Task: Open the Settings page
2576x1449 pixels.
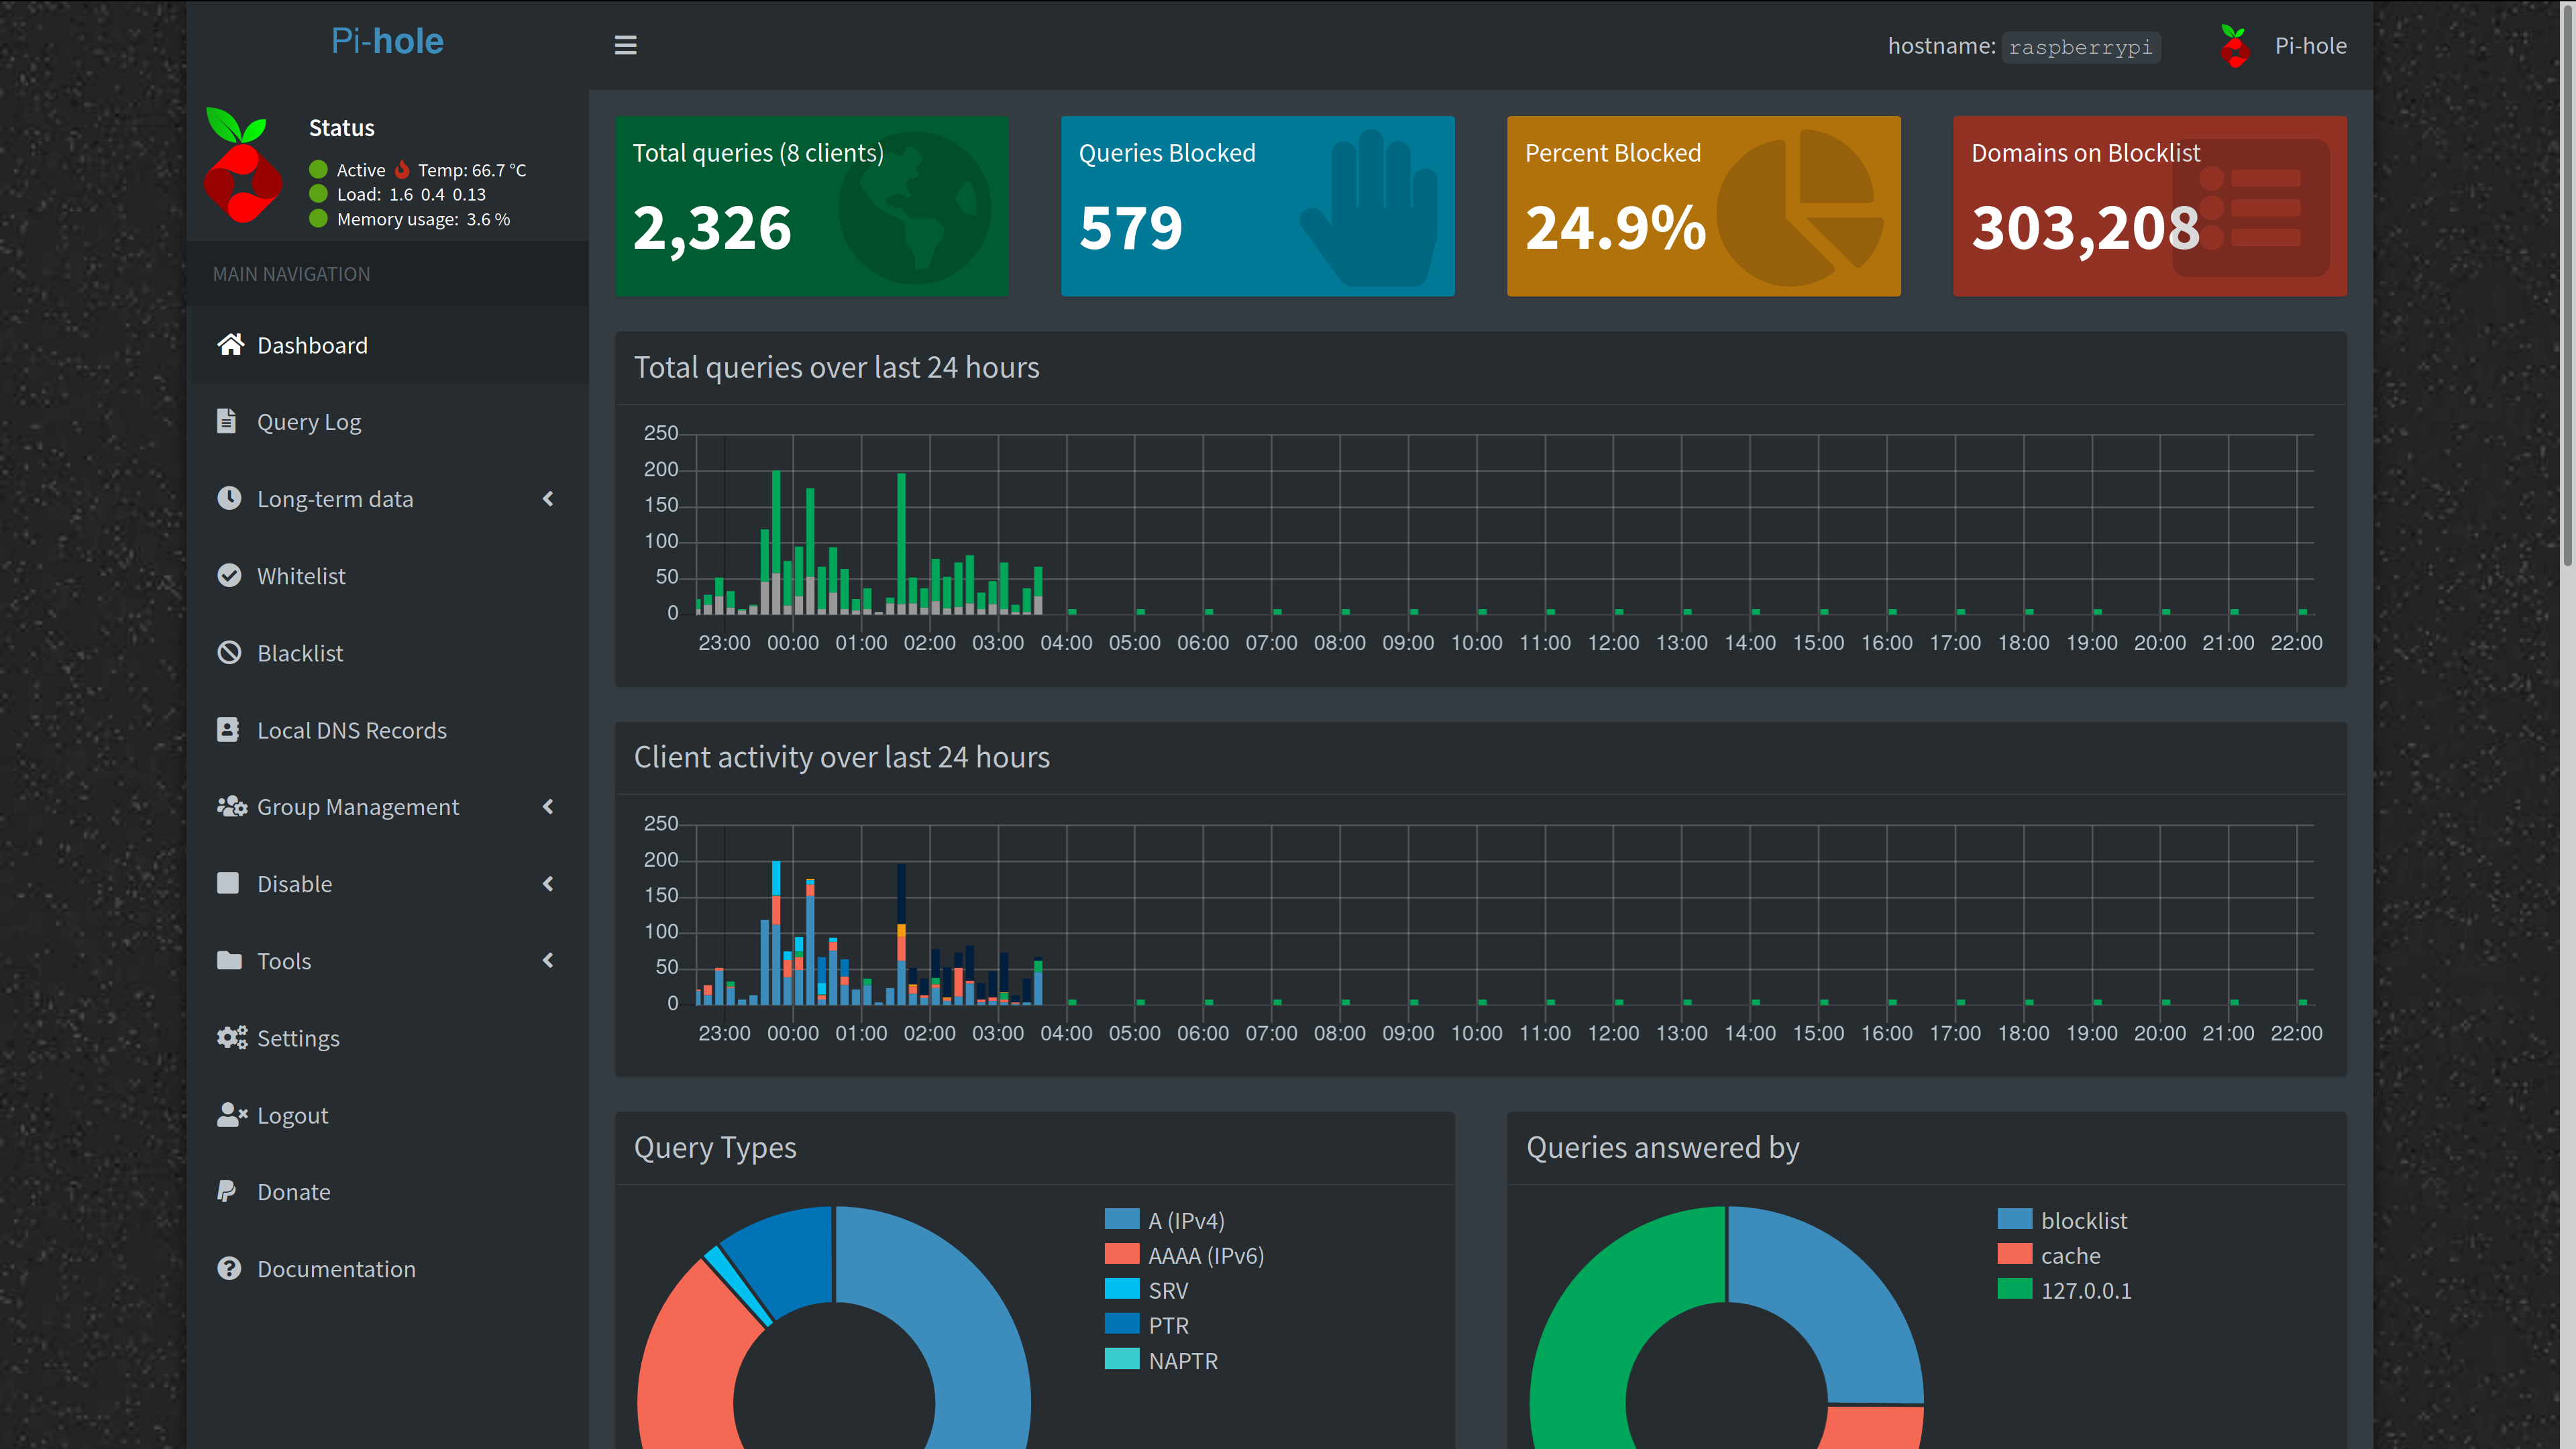Action: click(x=387, y=1037)
